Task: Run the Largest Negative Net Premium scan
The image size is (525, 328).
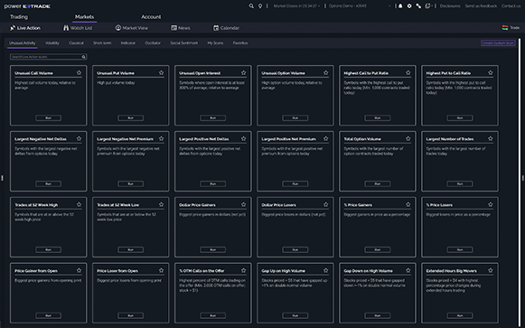Action: (x=131, y=183)
